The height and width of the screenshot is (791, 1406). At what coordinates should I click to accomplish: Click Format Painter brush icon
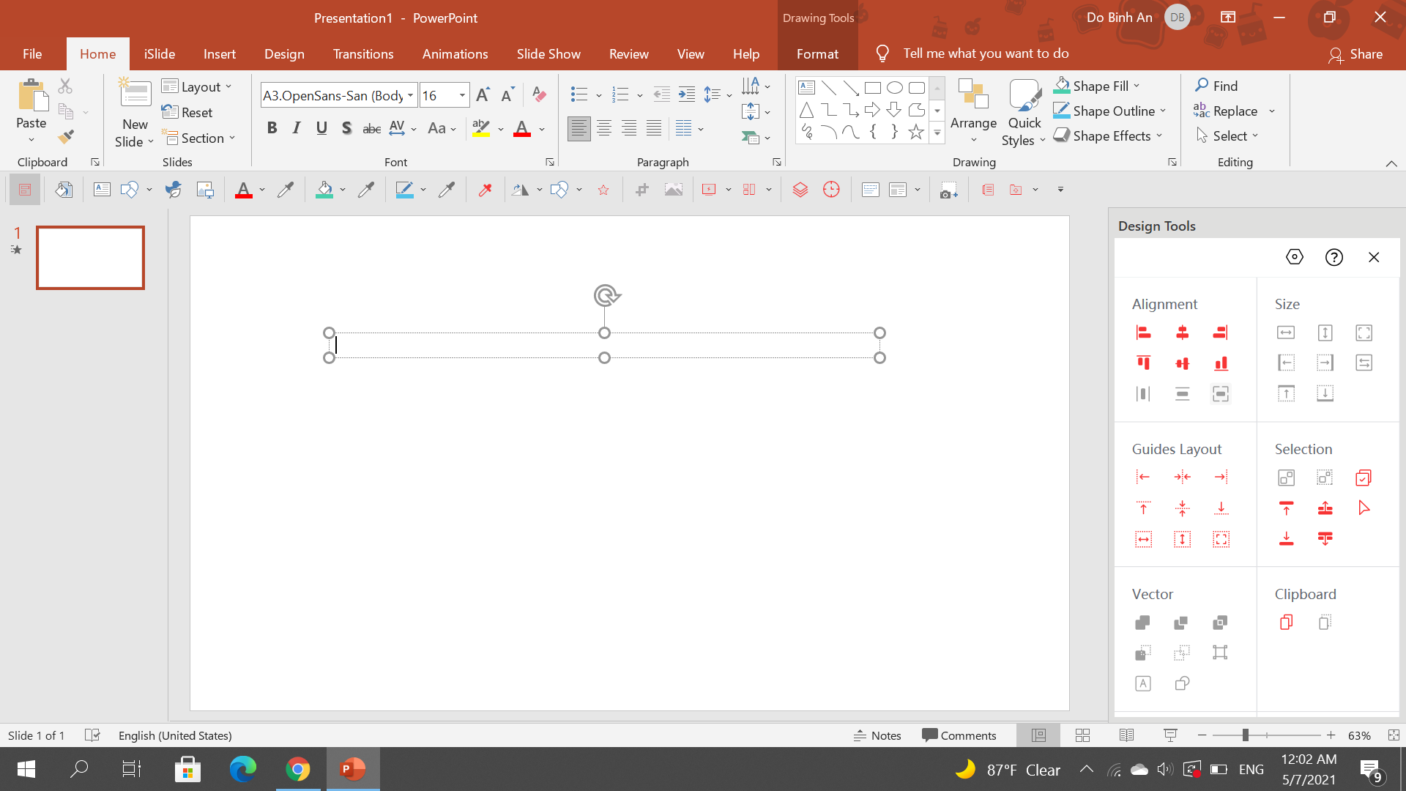pyautogui.click(x=66, y=136)
